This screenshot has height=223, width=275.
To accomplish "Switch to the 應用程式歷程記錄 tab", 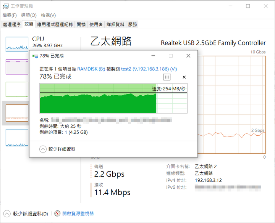I will tap(55, 24).
